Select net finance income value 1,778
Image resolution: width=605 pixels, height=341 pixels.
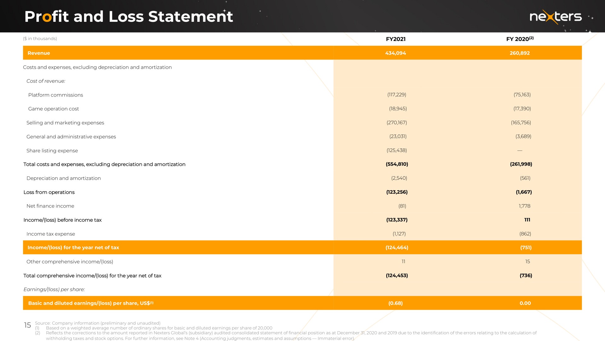(x=525, y=206)
